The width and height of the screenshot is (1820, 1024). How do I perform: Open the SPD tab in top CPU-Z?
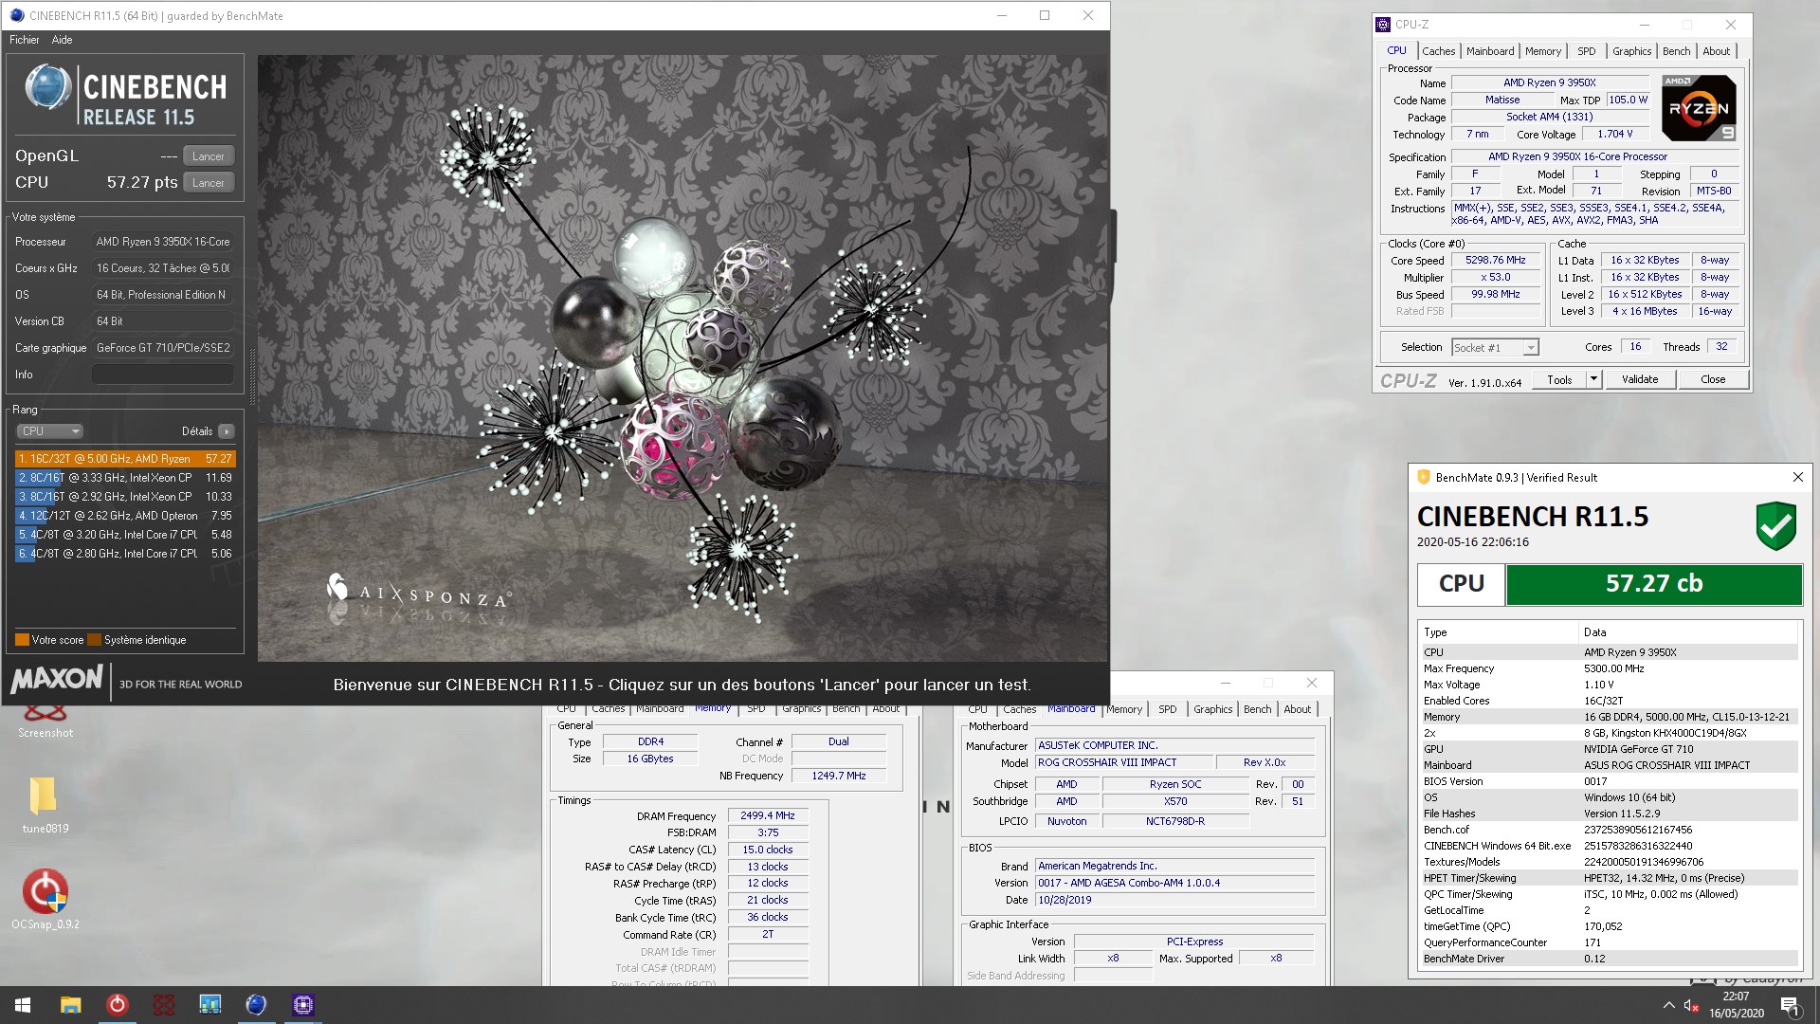click(x=1587, y=51)
